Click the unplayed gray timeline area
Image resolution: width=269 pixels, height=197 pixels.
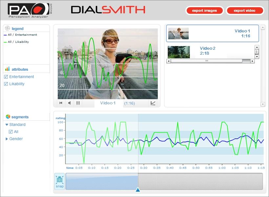tap(200, 181)
